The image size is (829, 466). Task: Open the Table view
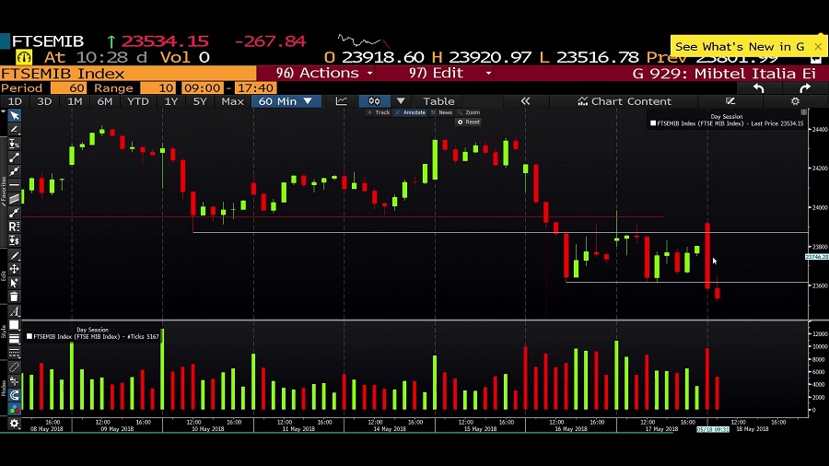coord(438,101)
